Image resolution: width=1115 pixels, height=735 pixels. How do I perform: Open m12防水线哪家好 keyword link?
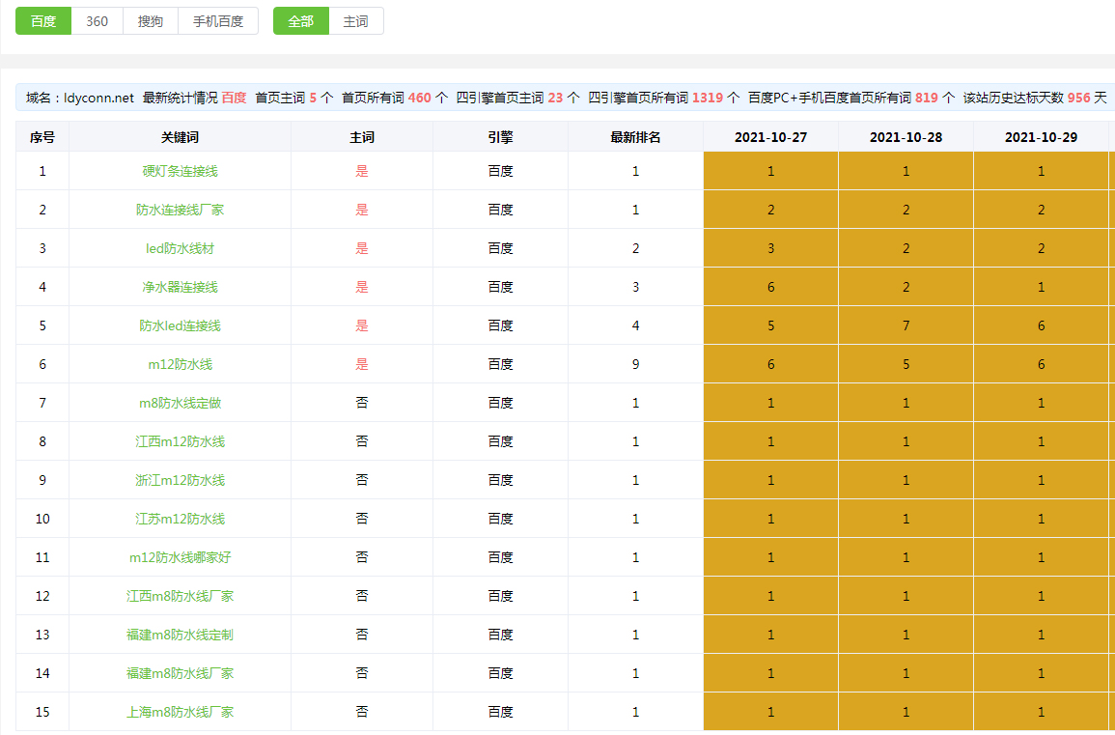[x=180, y=557]
